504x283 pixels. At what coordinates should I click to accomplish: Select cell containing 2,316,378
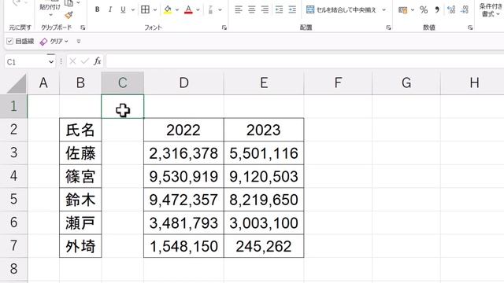pos(183,153)
